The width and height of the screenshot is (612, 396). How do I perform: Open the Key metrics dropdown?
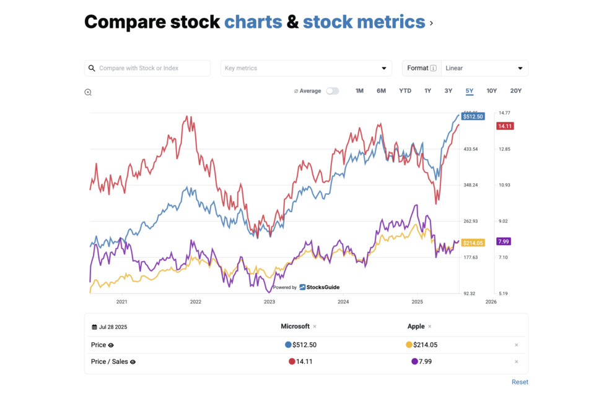click(x=306, y=68)
